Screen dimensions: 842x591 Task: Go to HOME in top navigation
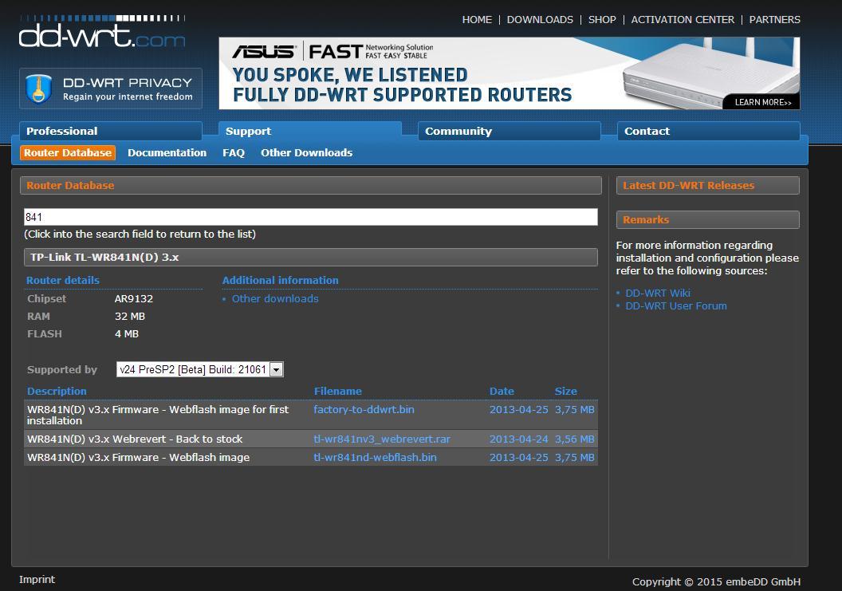pos(477,19)
